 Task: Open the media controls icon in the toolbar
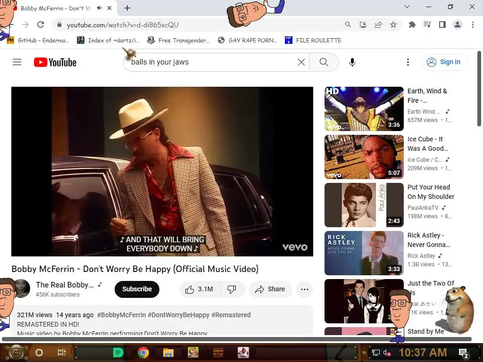[427, 25]
